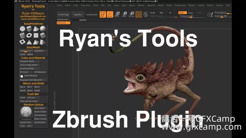Click the Fill Color button
The image size is (246, 138).
point(26,72)
